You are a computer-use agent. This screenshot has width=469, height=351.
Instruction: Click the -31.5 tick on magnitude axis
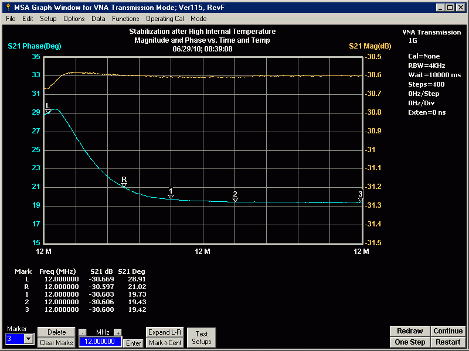[x=373, y=243]
